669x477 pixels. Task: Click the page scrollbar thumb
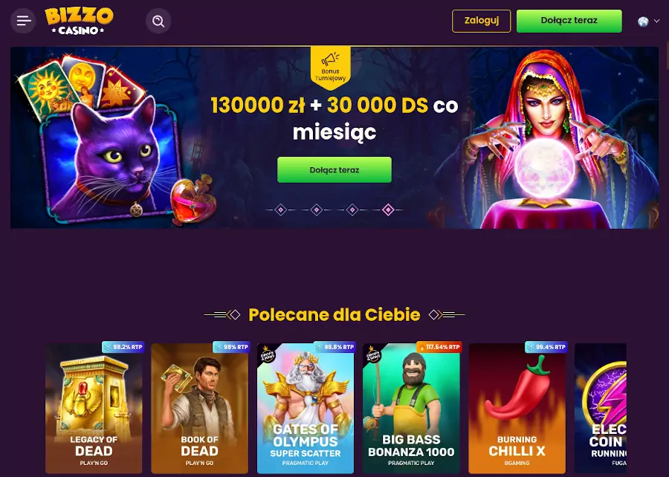click(x=667, y=54)
